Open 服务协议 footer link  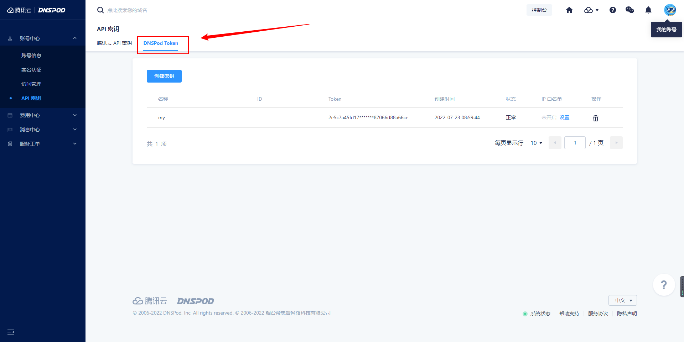click(598, 314)
